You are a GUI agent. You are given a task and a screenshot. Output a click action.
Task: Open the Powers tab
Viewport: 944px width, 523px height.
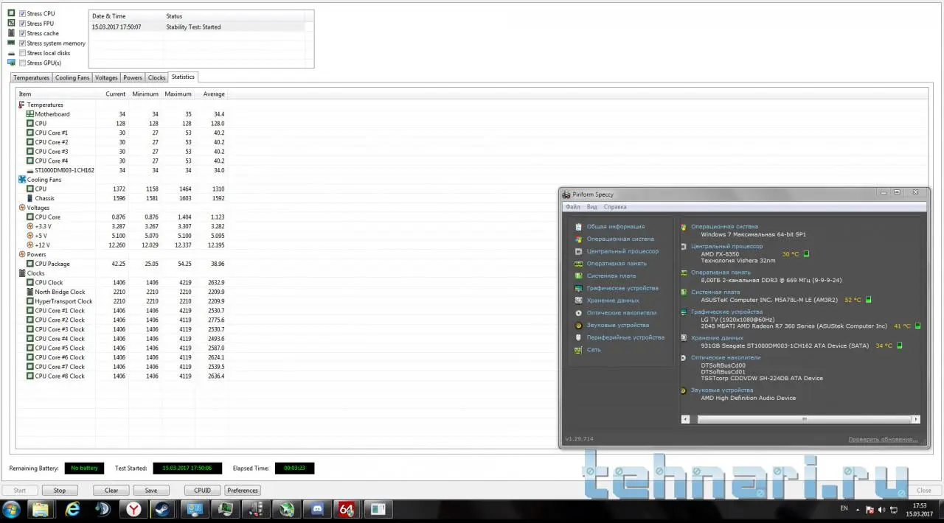pyautogui.click(x=133, y=77)
